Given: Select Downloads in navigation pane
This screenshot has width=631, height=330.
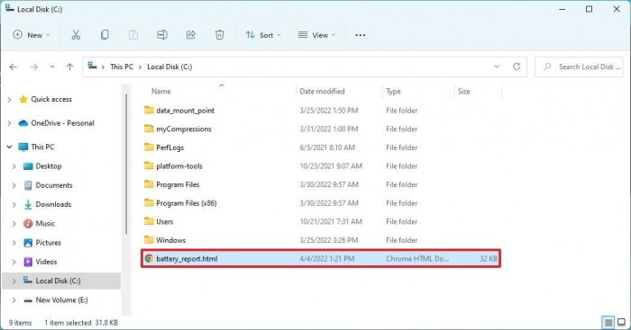Looking at the screenshot, I should tap(53, 204).
